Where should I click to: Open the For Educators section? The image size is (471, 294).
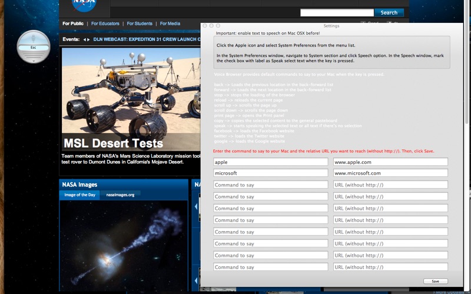click(105, 24)
